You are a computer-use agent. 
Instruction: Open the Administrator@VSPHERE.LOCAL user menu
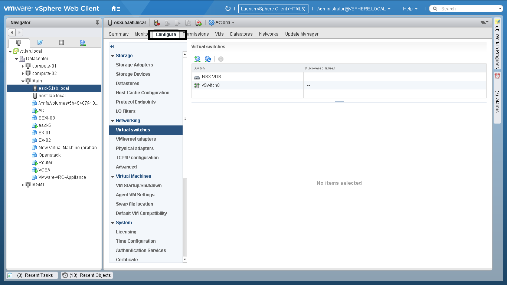(353, 9)
